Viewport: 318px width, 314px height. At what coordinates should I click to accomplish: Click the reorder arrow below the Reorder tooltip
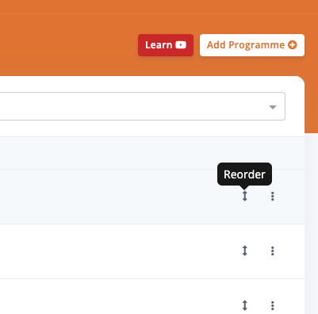click(x=245, y=196)
